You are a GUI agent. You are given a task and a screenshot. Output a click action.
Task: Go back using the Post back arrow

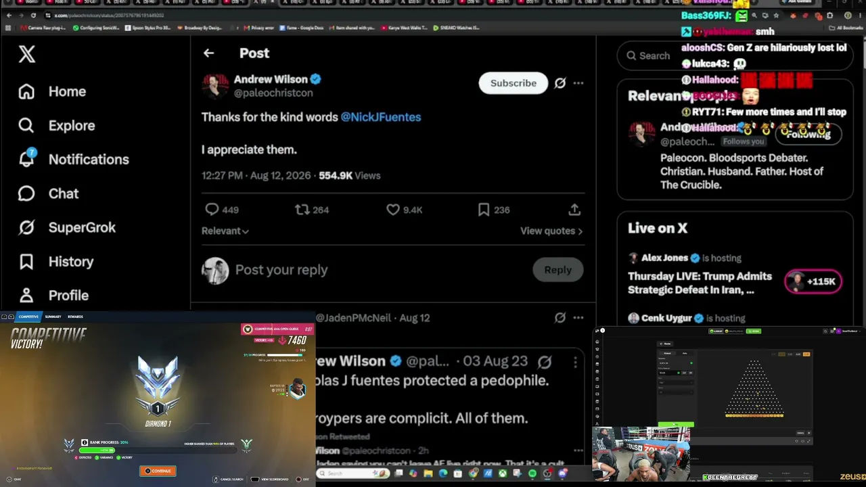208,53
